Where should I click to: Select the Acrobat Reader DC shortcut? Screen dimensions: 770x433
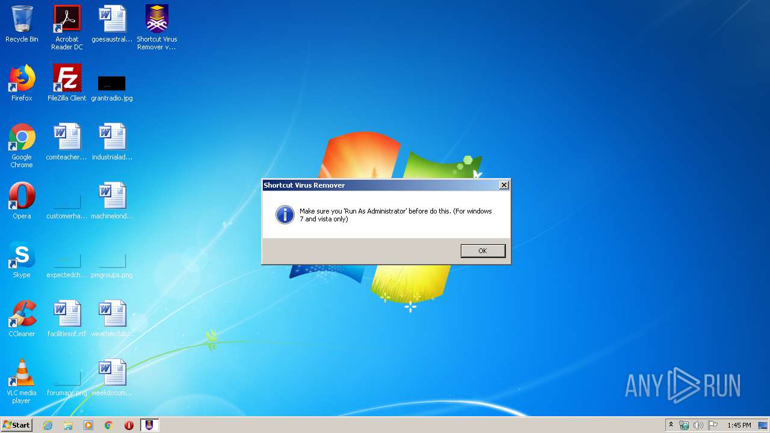(67, 27)
